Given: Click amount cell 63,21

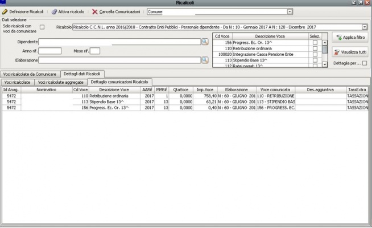Looking at the screenshot, I should (x=205, y=102).
